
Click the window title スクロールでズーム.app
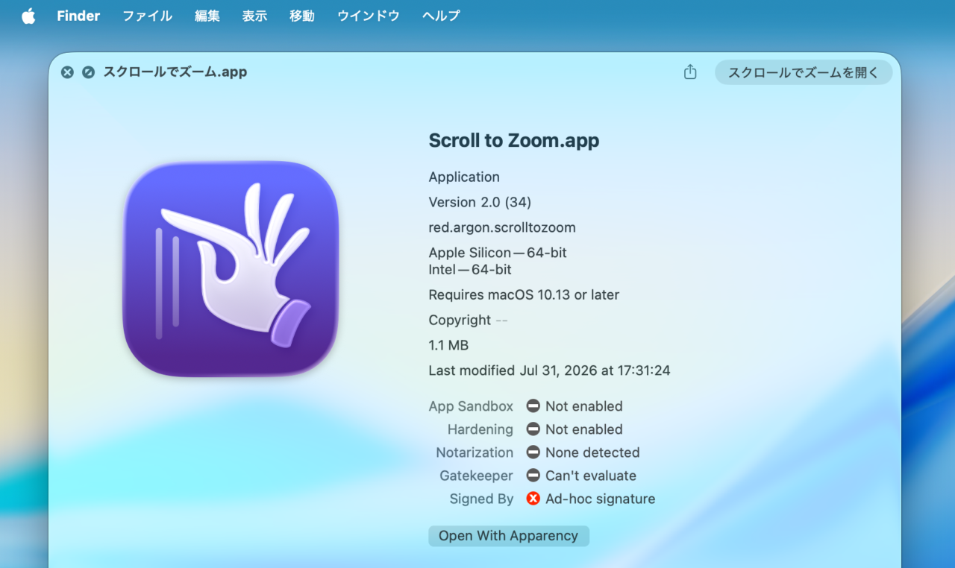pos(175,72)
